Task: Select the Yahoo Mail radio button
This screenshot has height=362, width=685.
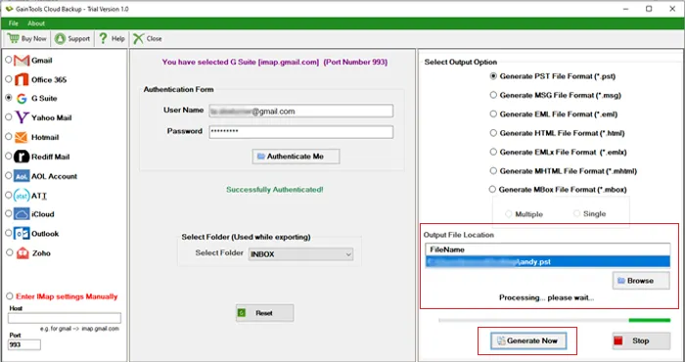Action: [9, 117]
